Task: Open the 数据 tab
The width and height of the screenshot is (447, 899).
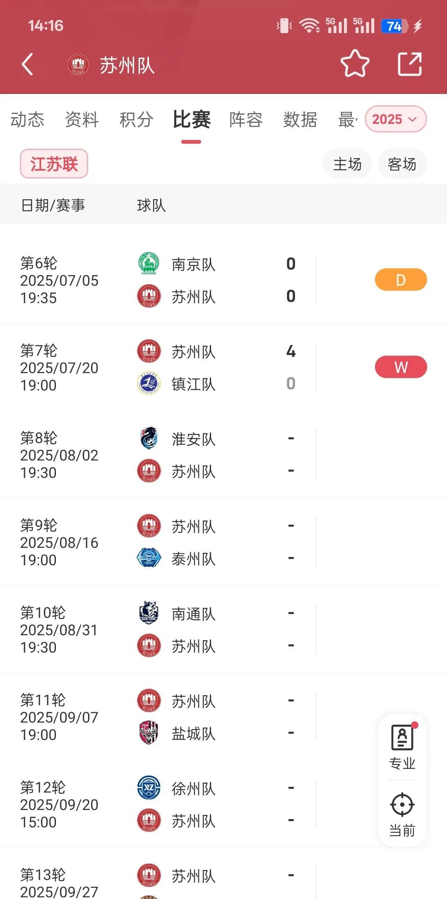Action: coord(300,120)
